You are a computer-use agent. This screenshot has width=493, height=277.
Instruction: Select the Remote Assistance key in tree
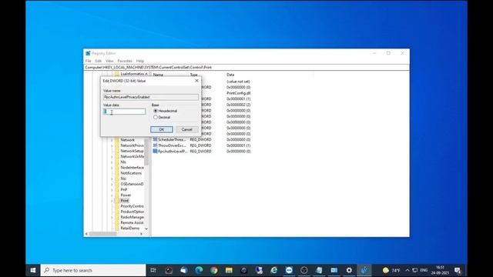pos(132,222)
